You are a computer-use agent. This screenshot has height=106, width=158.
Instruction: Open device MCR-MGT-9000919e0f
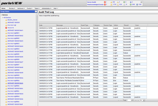pos(15,104)
